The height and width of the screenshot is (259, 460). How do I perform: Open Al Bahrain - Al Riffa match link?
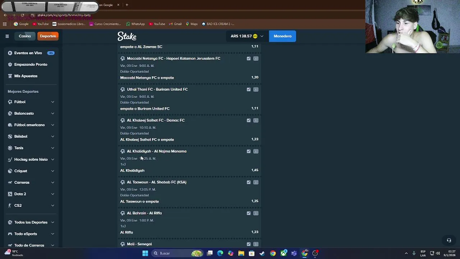[x=144, y=213]
